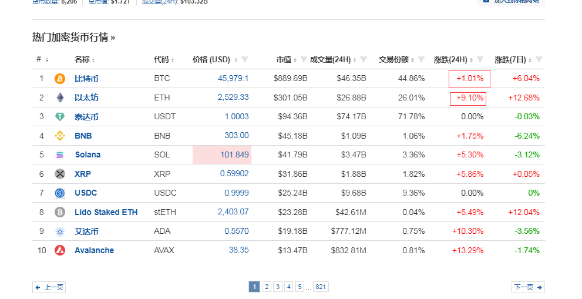582x299 pixels.
Task: Open the 以太坊 coin page
Action: click(86, 98)
